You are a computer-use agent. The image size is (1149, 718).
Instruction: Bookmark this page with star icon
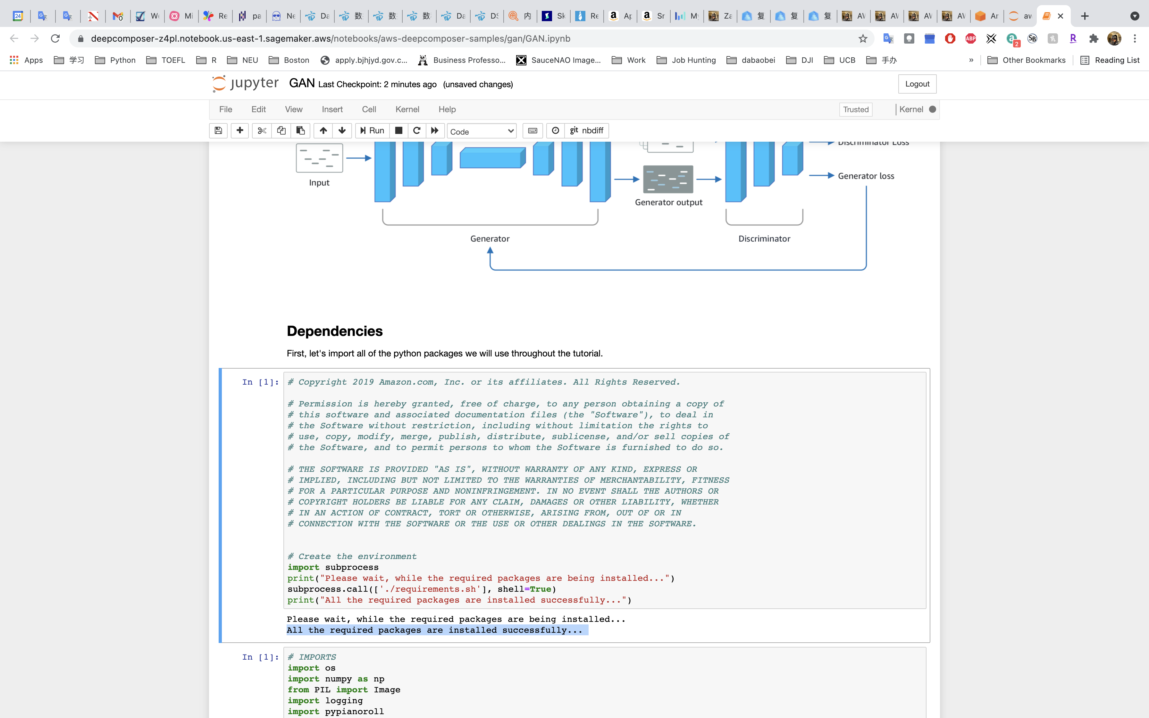click(863, 38)
